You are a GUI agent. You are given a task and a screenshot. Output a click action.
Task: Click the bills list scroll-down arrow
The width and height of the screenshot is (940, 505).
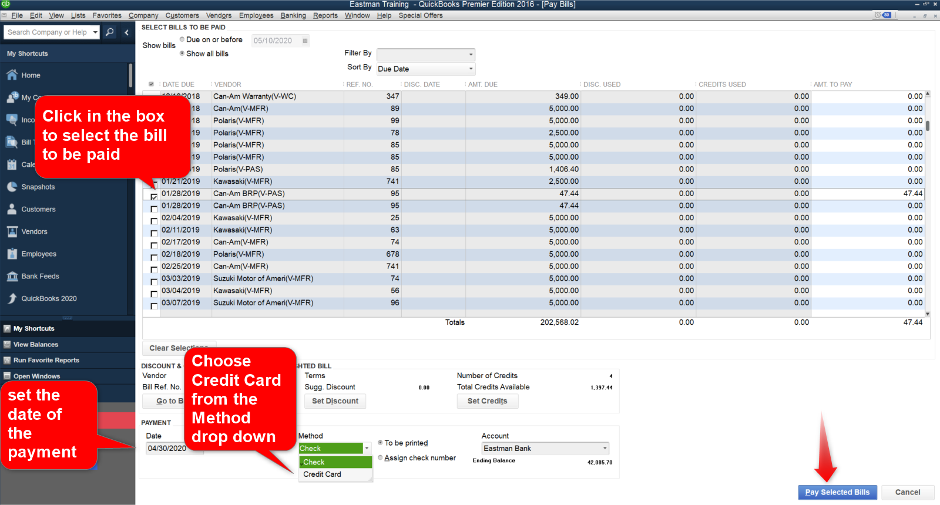coord(928,314)
